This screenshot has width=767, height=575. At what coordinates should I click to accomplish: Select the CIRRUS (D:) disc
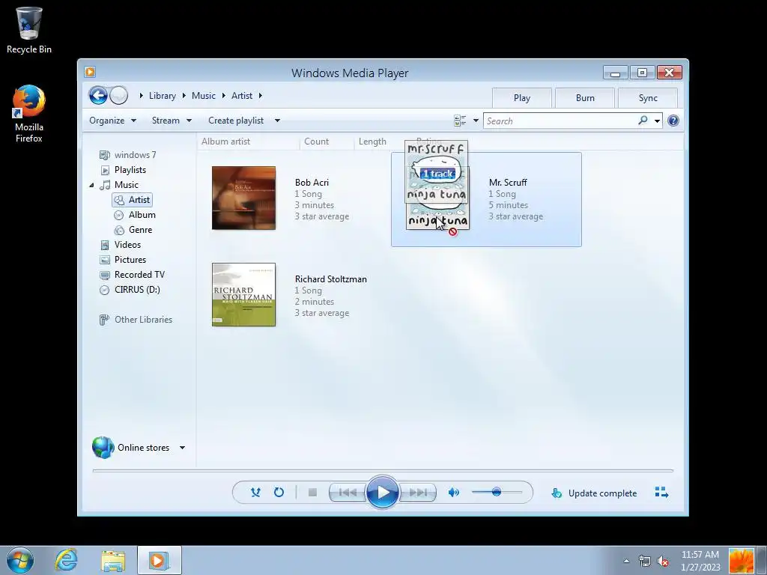point(130,290)
